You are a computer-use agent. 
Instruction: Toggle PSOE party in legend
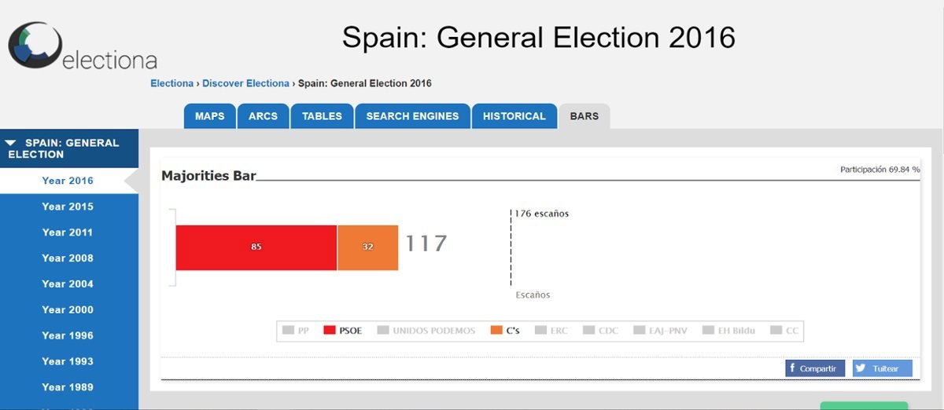click(x=343, y=331)
